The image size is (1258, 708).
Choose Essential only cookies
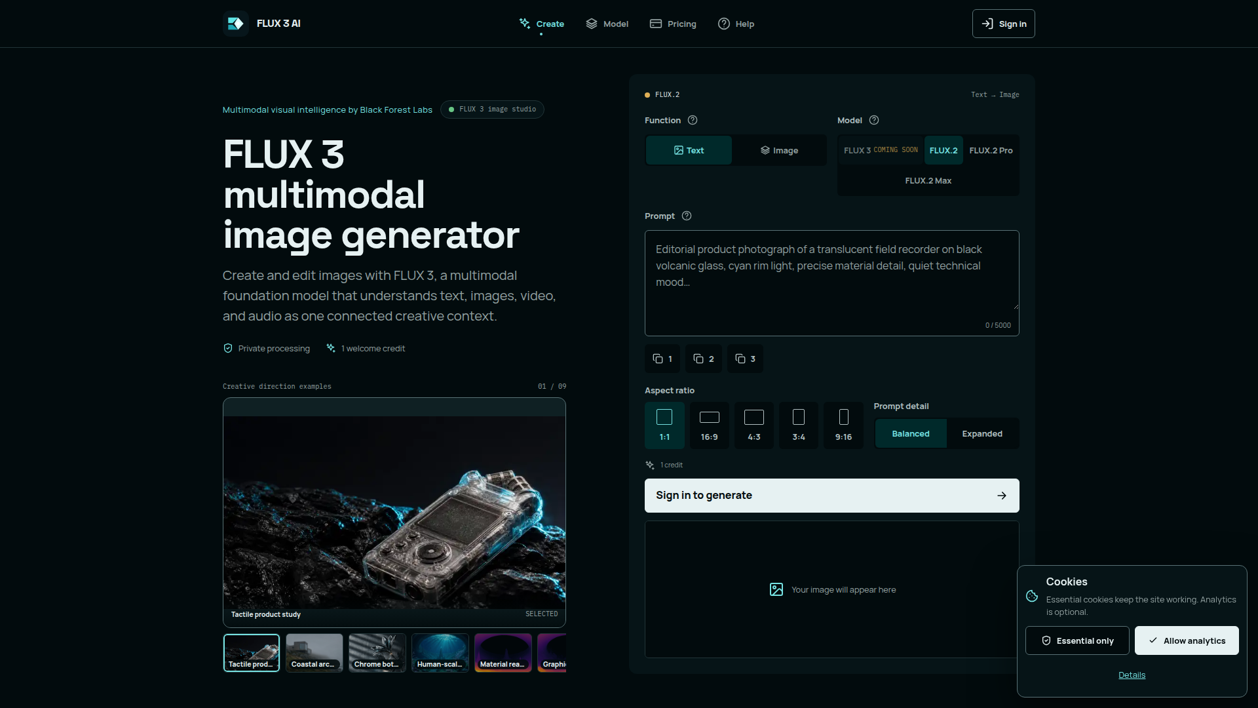1077,640
